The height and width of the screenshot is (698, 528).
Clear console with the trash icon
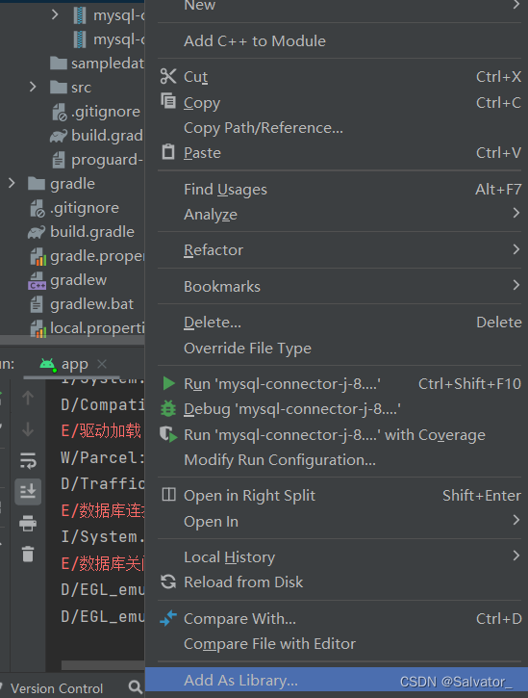28,555
